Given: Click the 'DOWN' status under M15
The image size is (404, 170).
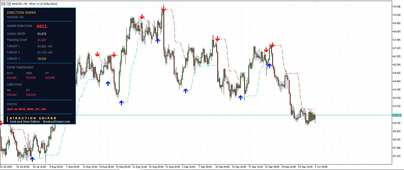Looking at the screenshot, I should tap(12, 78).
